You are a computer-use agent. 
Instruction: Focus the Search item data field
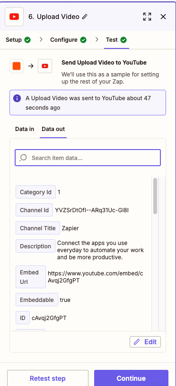[88, 158]
